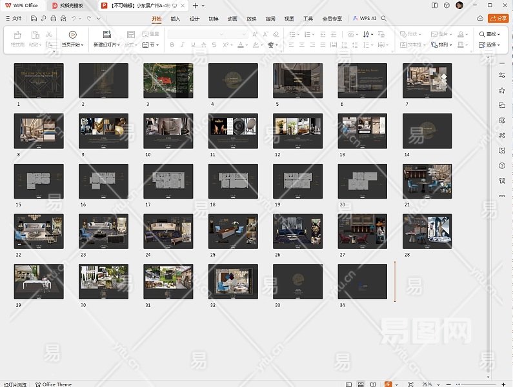Open the WPS AI button
Viewport: 513px width, 387px height.
[365, 19]
